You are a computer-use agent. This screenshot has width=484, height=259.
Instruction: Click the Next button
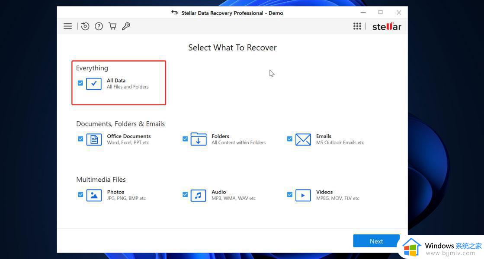[x=376, y=241]
